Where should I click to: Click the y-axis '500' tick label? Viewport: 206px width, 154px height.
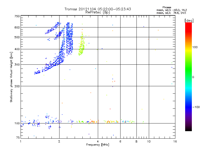point(17,37)
